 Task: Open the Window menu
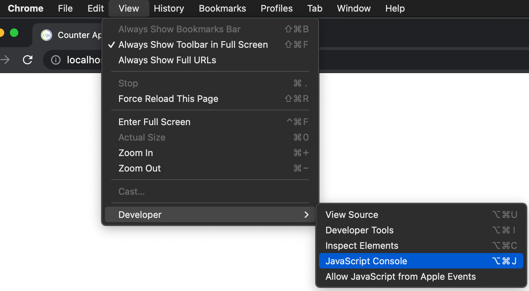pyautogui.click(x=354, y=8)
